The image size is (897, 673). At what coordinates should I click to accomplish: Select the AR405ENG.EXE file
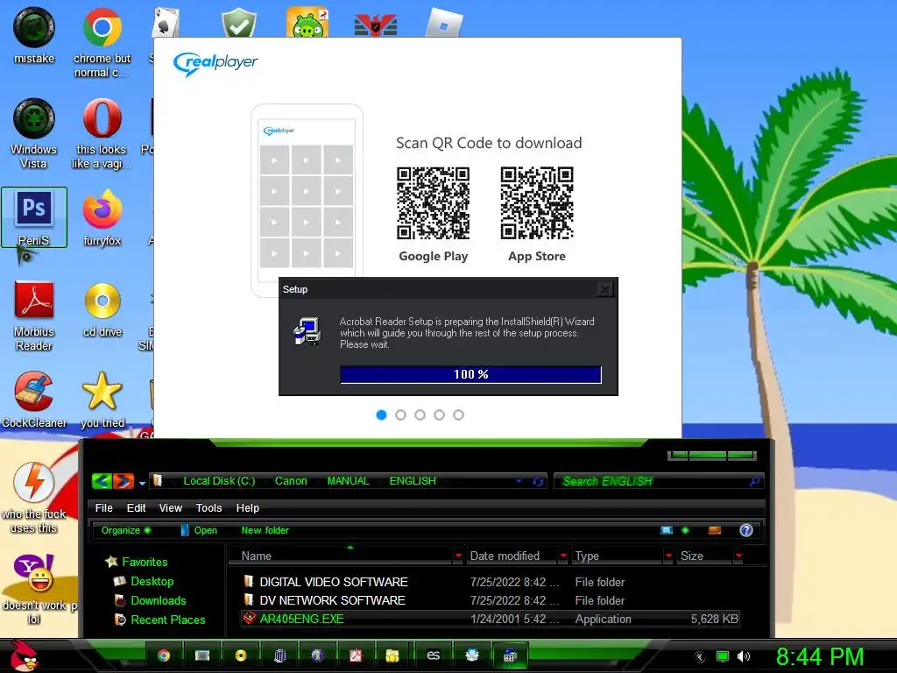click(x=491, y=620)
